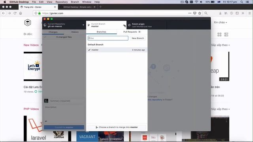
Task: Open the Firefox hamburger menu
Action: pos(249,13)
